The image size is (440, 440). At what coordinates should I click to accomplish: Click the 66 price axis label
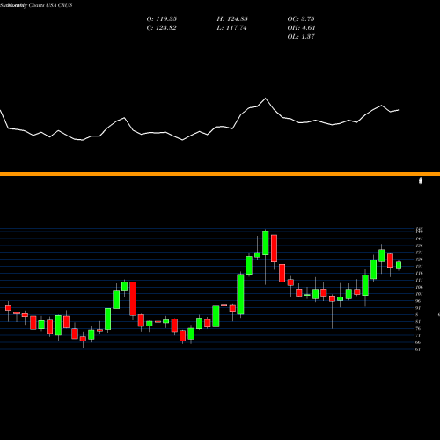point(418,342)
